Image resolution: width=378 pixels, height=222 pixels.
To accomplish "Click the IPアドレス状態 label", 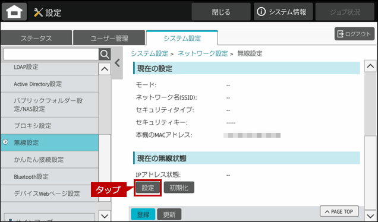I will (x=158, y=175).
